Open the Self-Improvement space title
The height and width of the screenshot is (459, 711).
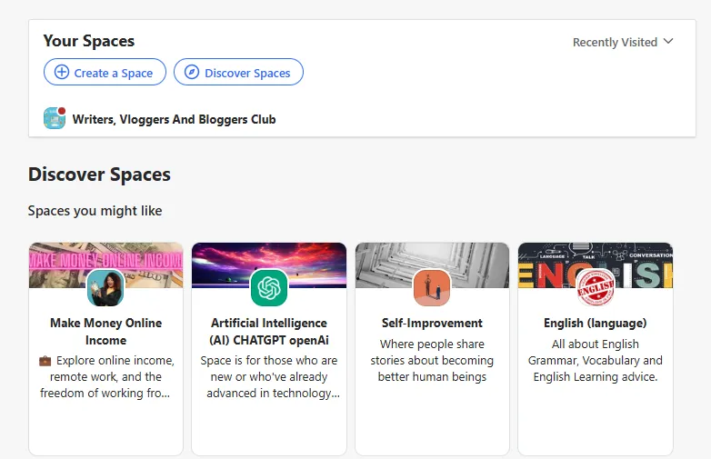tap(432, 323)
